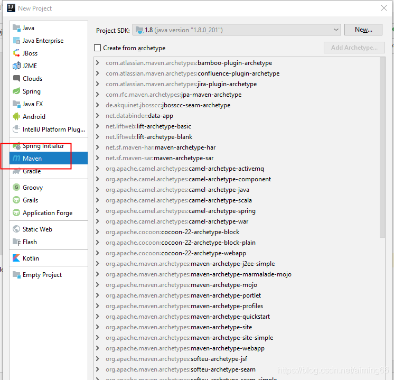Select cocoon-22-archetype-block-plain entry

181,243
